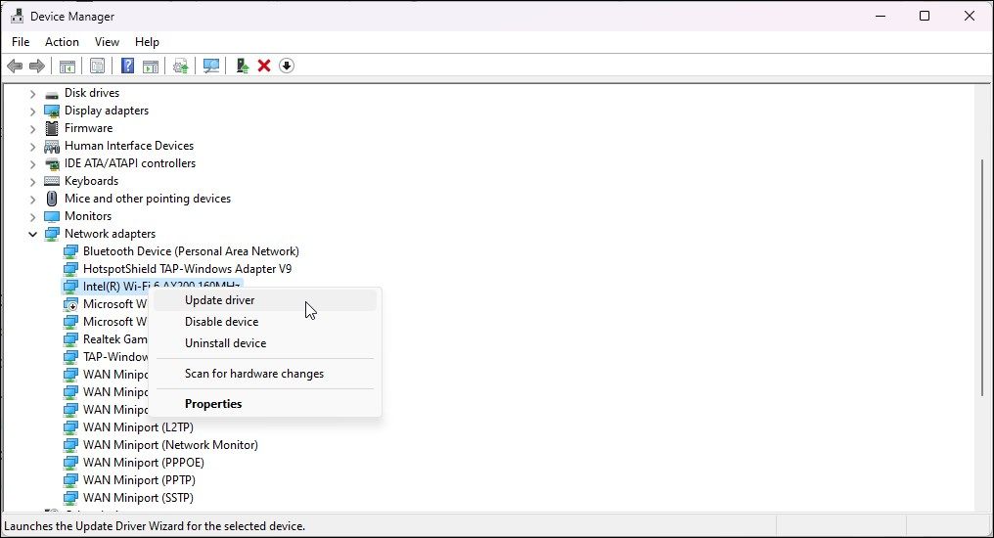Expand the Disk drives node
The width and height of the screenshot is (994, 538).
[32, 93]
